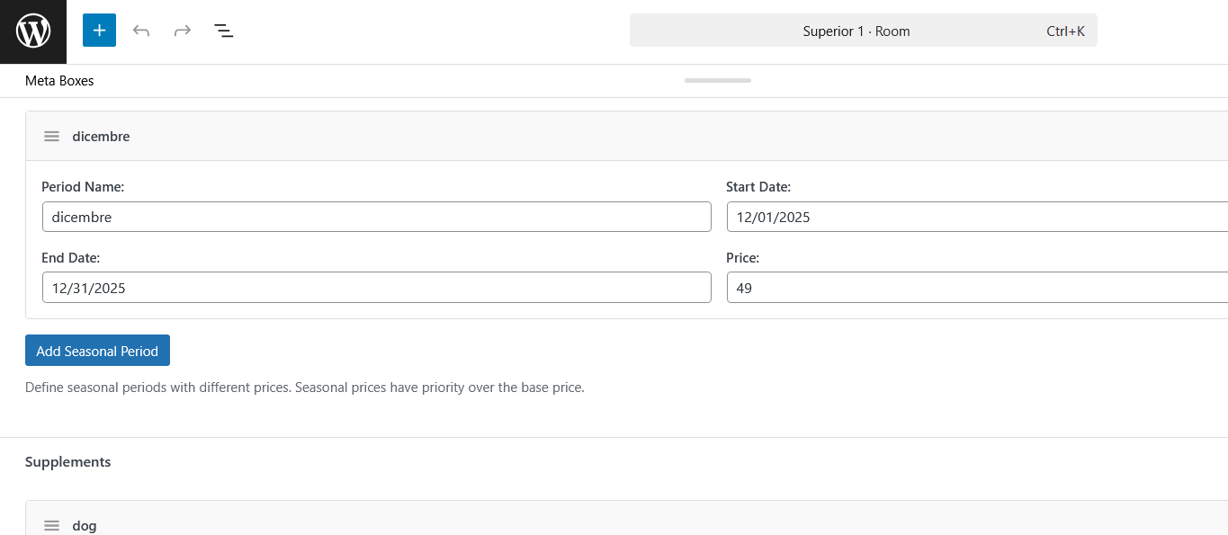
Task: Grab the dog supplement drag handle icon
Action: [x=52, y=526]
